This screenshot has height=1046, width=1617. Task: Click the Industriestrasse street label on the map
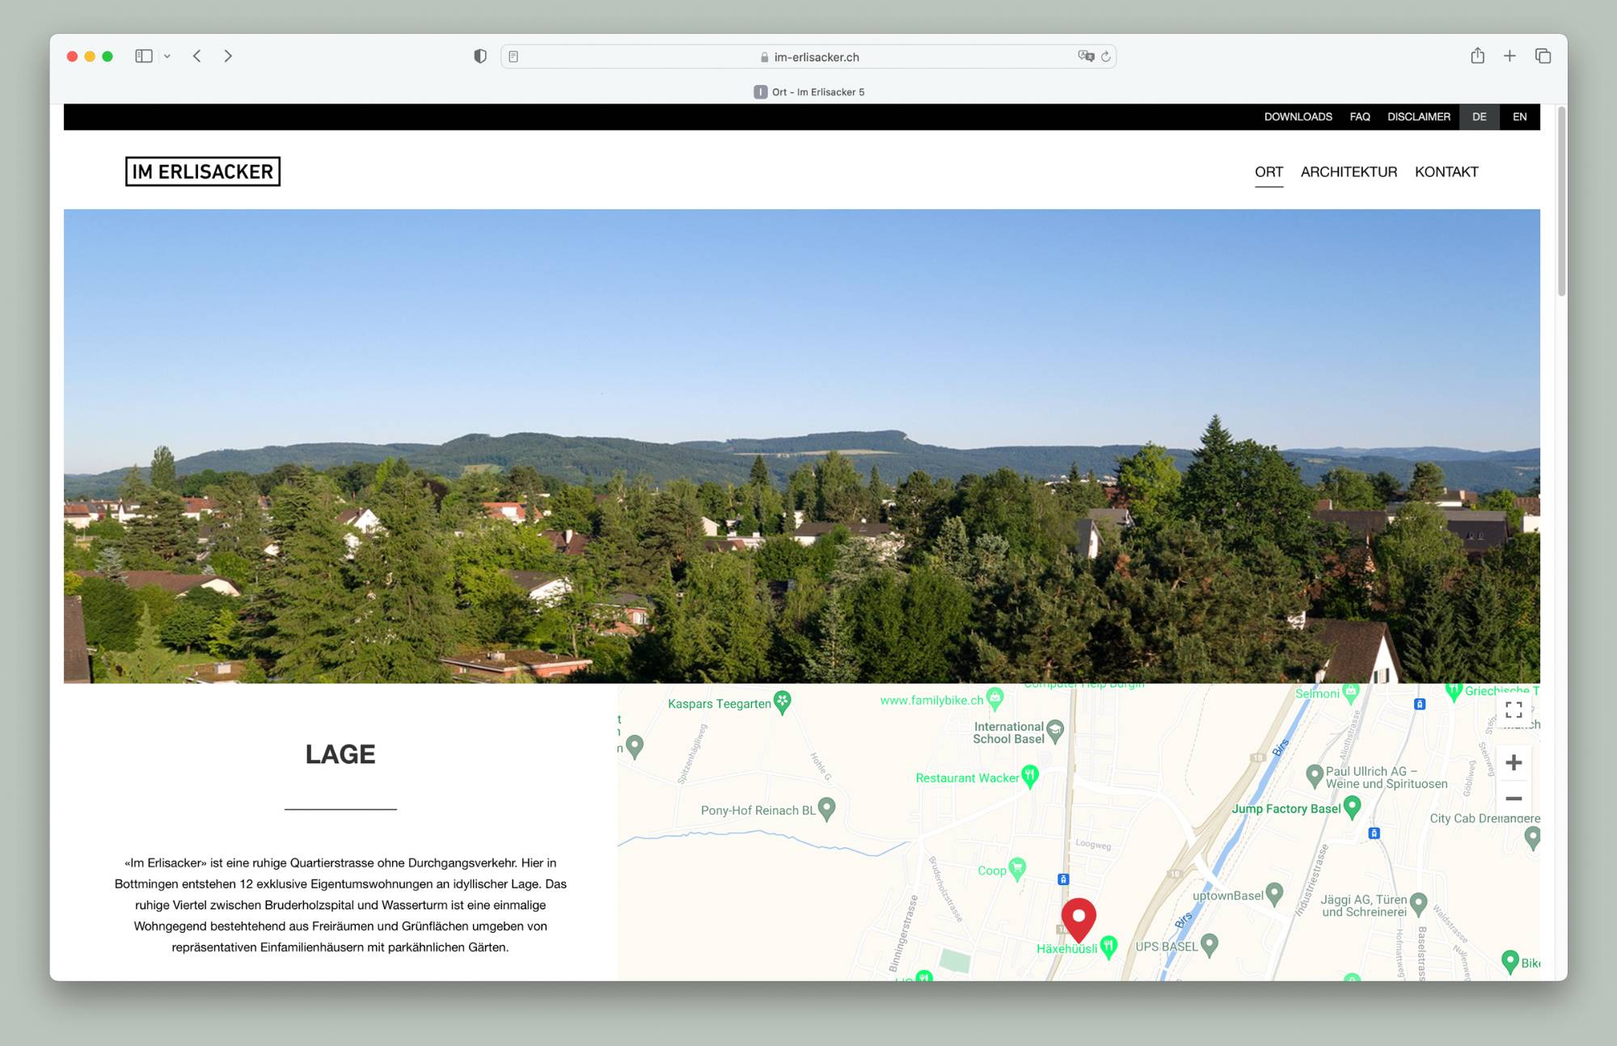pos(1311,880)
